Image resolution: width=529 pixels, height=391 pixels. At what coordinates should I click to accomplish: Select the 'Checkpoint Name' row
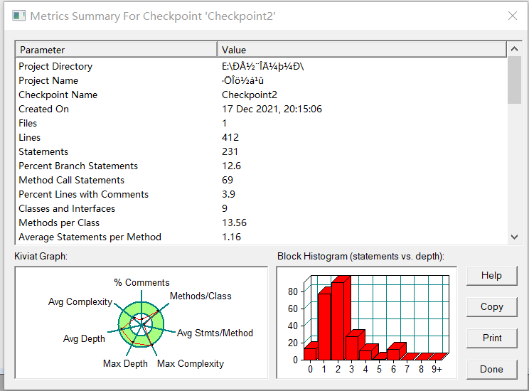coord(262,95)
